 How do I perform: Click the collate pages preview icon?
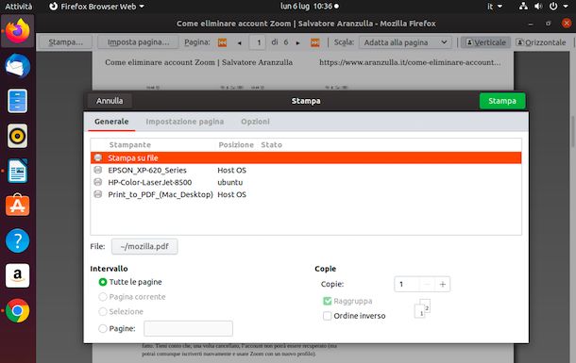pyautogui.click(x=422, y=308)
